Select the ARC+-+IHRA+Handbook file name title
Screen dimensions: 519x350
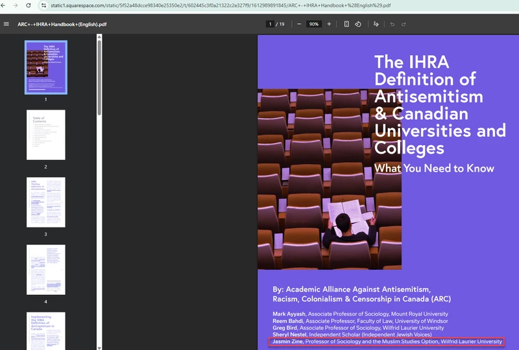[x=62, y=24]
